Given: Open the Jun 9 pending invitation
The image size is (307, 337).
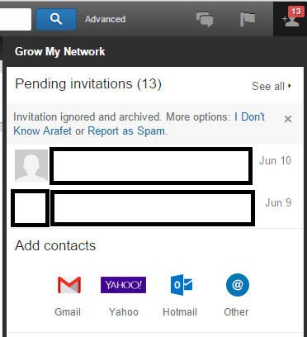Looking at the screenshot, I should click(153, 208).
